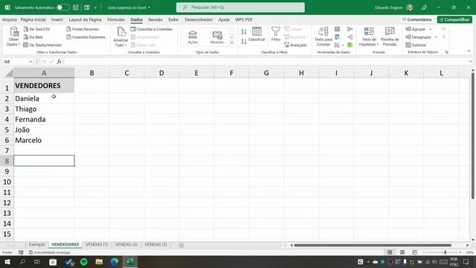Switch to VENDAS (1) sheet tab
Viewport: 476px width, 268px height.
point(97,245)
